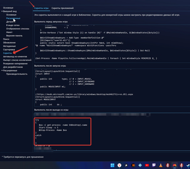
Task: Launch VLC media player from the taskbar
Action: [161, 165]
